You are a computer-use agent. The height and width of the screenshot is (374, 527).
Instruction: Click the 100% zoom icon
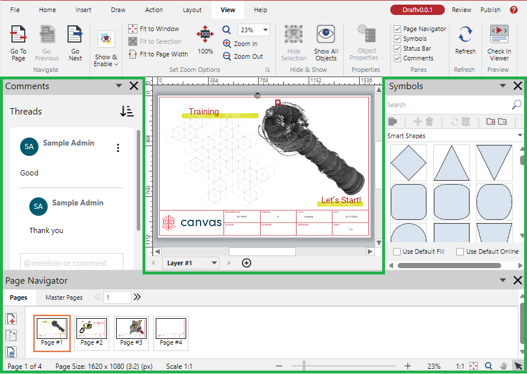click(205, 34)
